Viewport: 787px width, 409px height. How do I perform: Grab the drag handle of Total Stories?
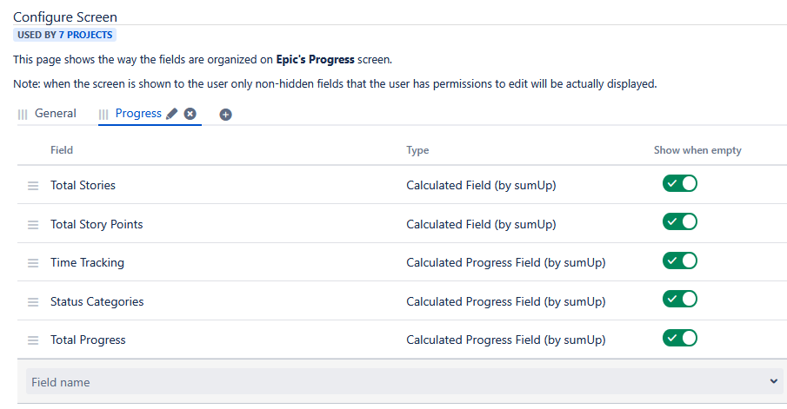[x=33, y=186]
